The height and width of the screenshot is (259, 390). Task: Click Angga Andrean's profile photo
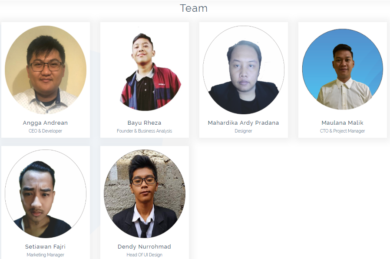tap(46, 70)
